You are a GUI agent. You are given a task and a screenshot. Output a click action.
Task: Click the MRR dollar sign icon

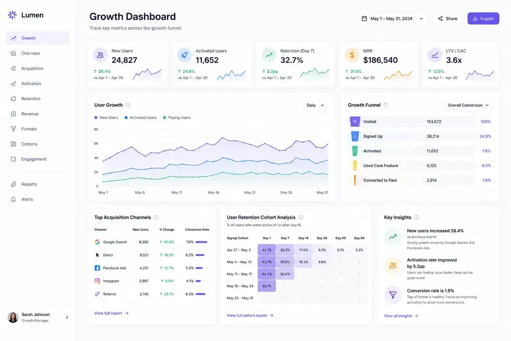pos(352,55)
